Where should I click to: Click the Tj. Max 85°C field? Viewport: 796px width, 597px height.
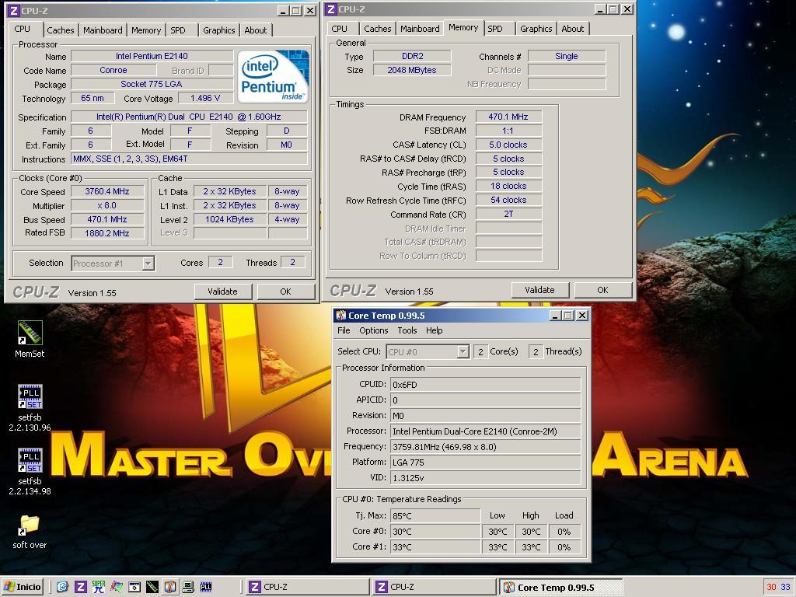click(x=435, y=516)
